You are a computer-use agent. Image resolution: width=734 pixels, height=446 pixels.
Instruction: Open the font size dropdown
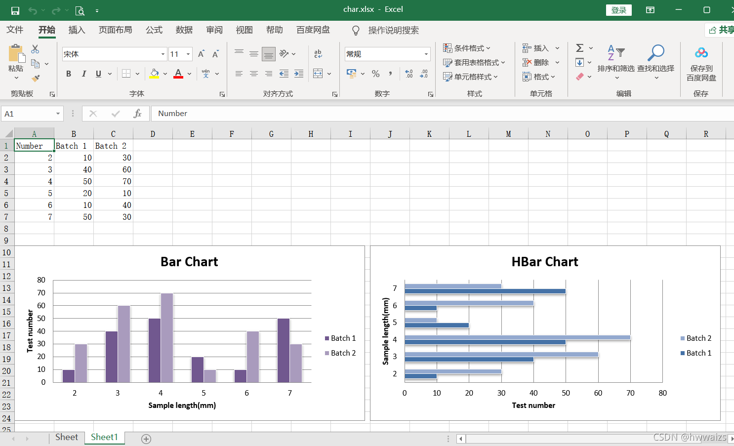click(x=188, y=54)
